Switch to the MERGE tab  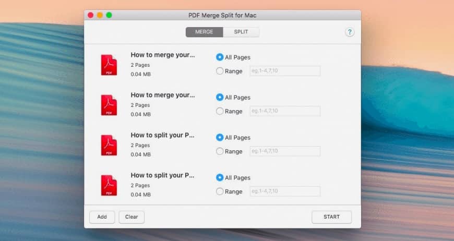(x=204, y=32)
